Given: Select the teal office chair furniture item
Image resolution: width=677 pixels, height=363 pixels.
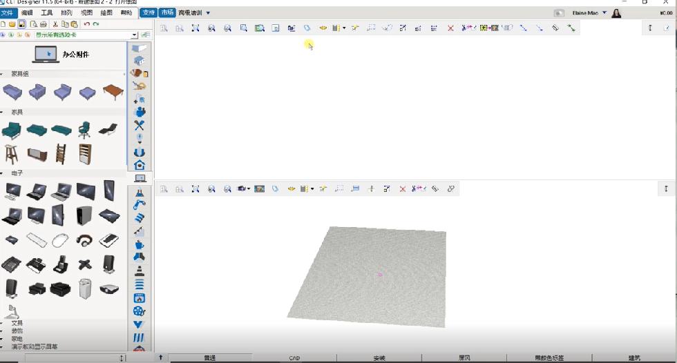Looking at the screenshot, I should pyautogui.click(x=84, y=129).
